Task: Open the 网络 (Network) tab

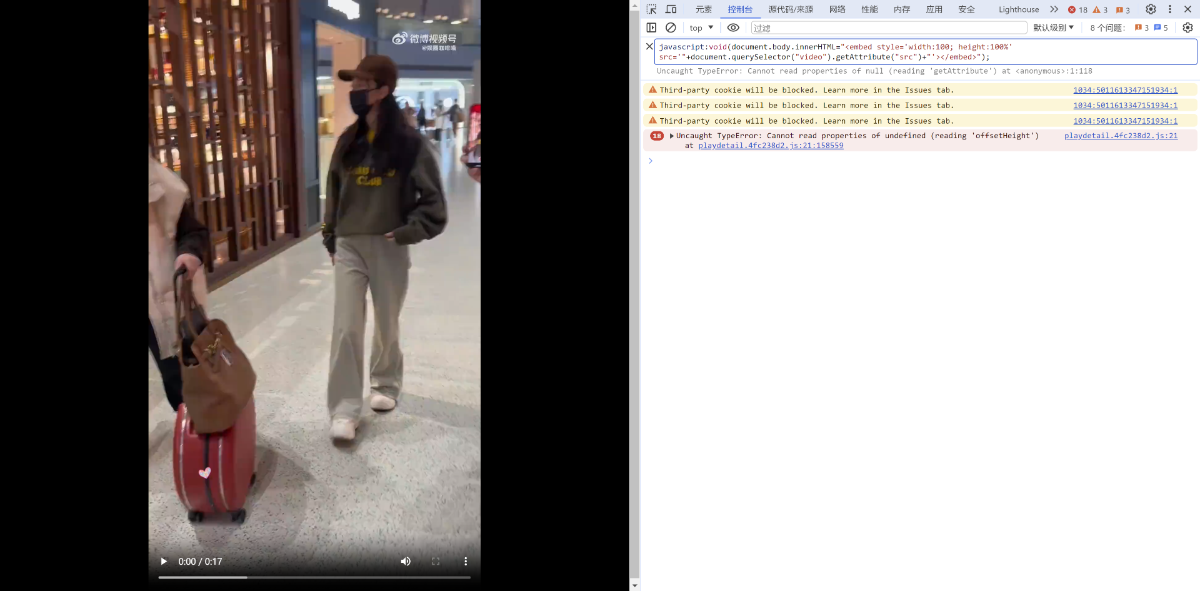Action: [x=837, y=9]
